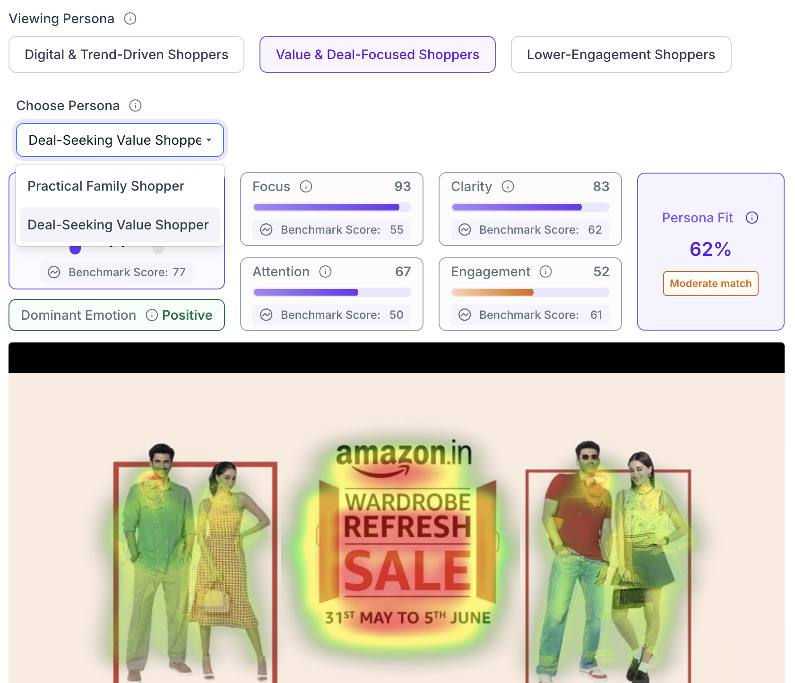Click the Moderate match badge

click(710, 283)
